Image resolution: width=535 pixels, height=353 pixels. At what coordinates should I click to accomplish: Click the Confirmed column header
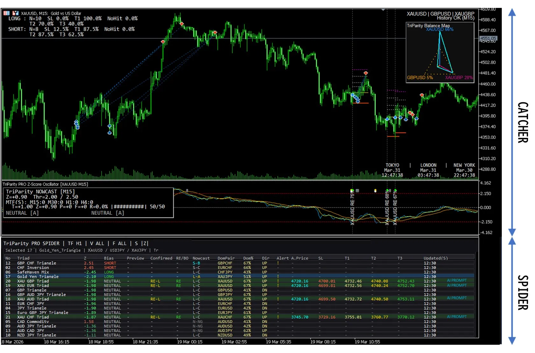click(161, 258)
